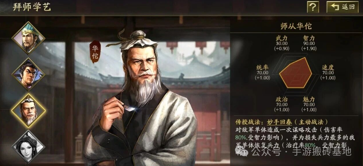
Task: Open the question mark help button
Action: click(x=313, y=7)
